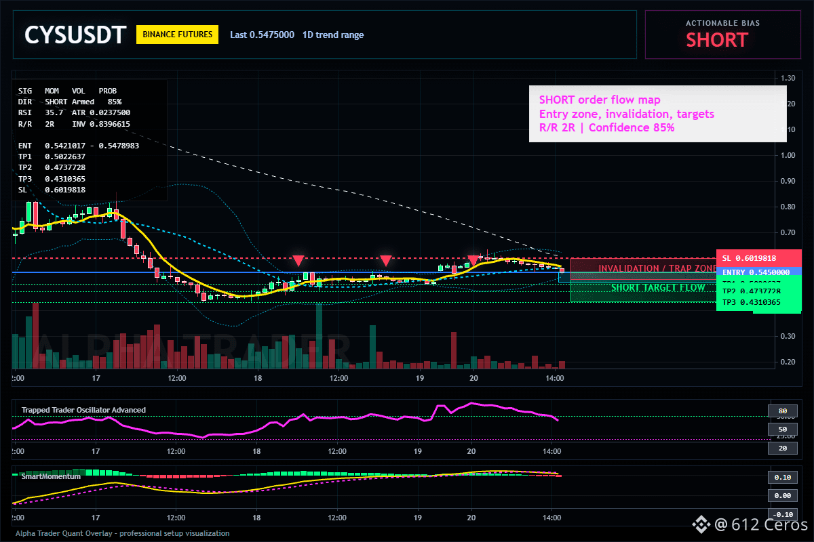
Task: Click the 0.00 level on SmartMomentum axis
Action: pos(782,496)
